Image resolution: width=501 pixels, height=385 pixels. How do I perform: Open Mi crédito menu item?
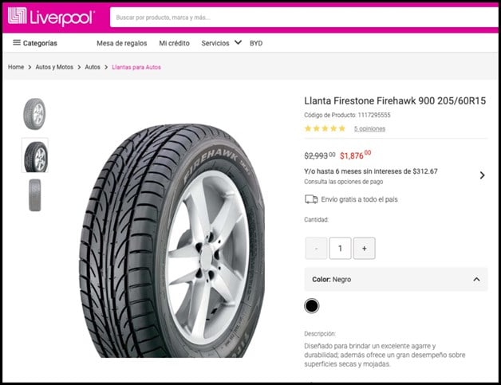tap(174, 43)
